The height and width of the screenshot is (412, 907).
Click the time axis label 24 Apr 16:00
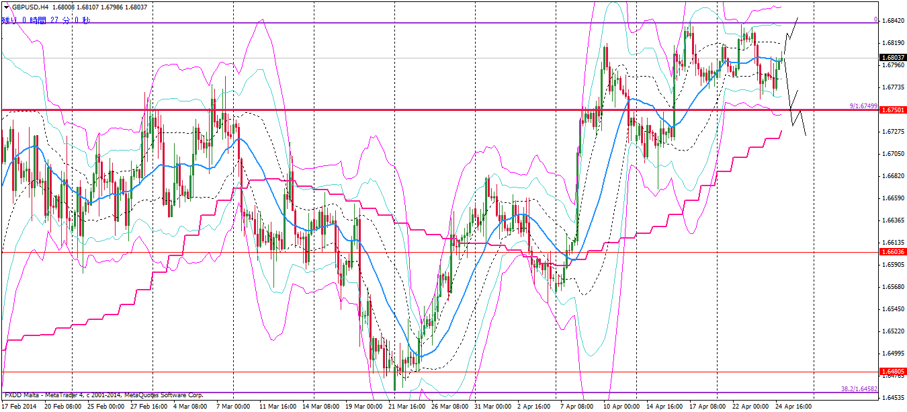point(793,407)
